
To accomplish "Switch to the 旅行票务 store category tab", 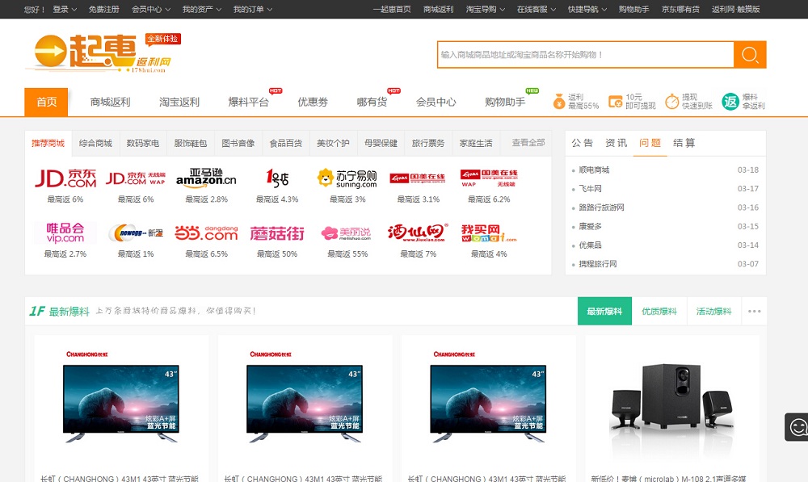I will click(428, 143).
